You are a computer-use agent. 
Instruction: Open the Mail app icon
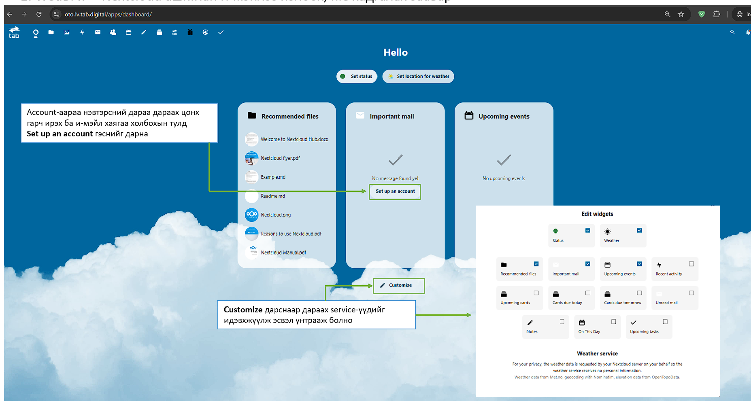click(x=98, y=32)
